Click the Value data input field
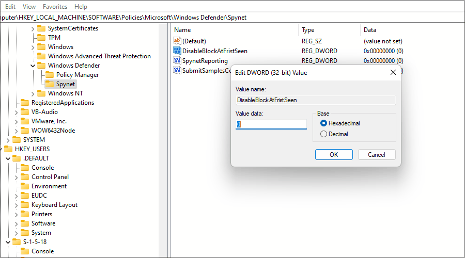This screenshot has height=258, width=465. tap(271, 124)
